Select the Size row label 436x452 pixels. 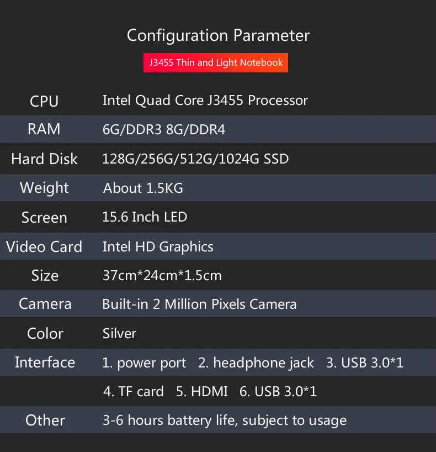[45, 275]
